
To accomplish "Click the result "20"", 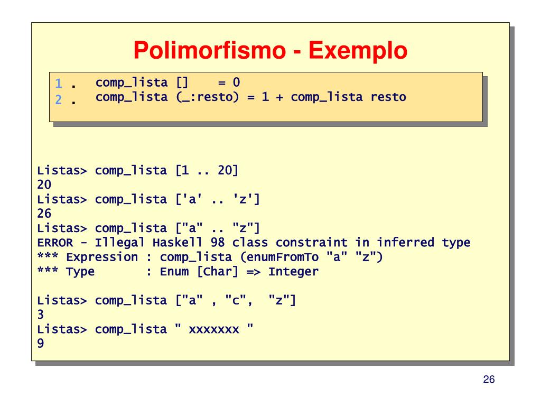I will (x=44, y=184).
